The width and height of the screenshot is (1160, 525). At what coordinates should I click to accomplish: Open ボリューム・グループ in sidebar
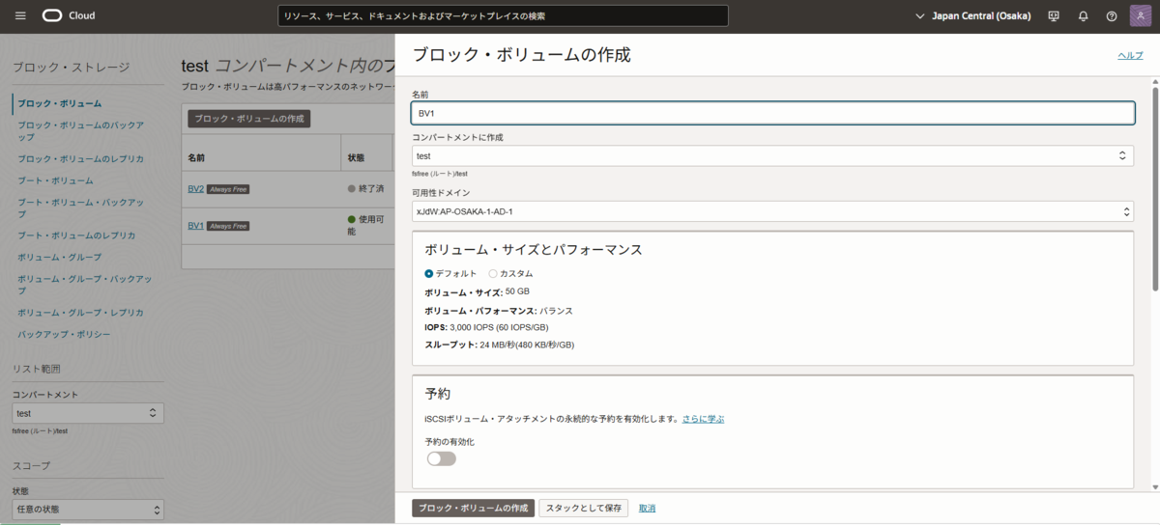tap(59, 258)
